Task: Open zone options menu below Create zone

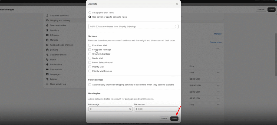Action: tap(217, 48)
